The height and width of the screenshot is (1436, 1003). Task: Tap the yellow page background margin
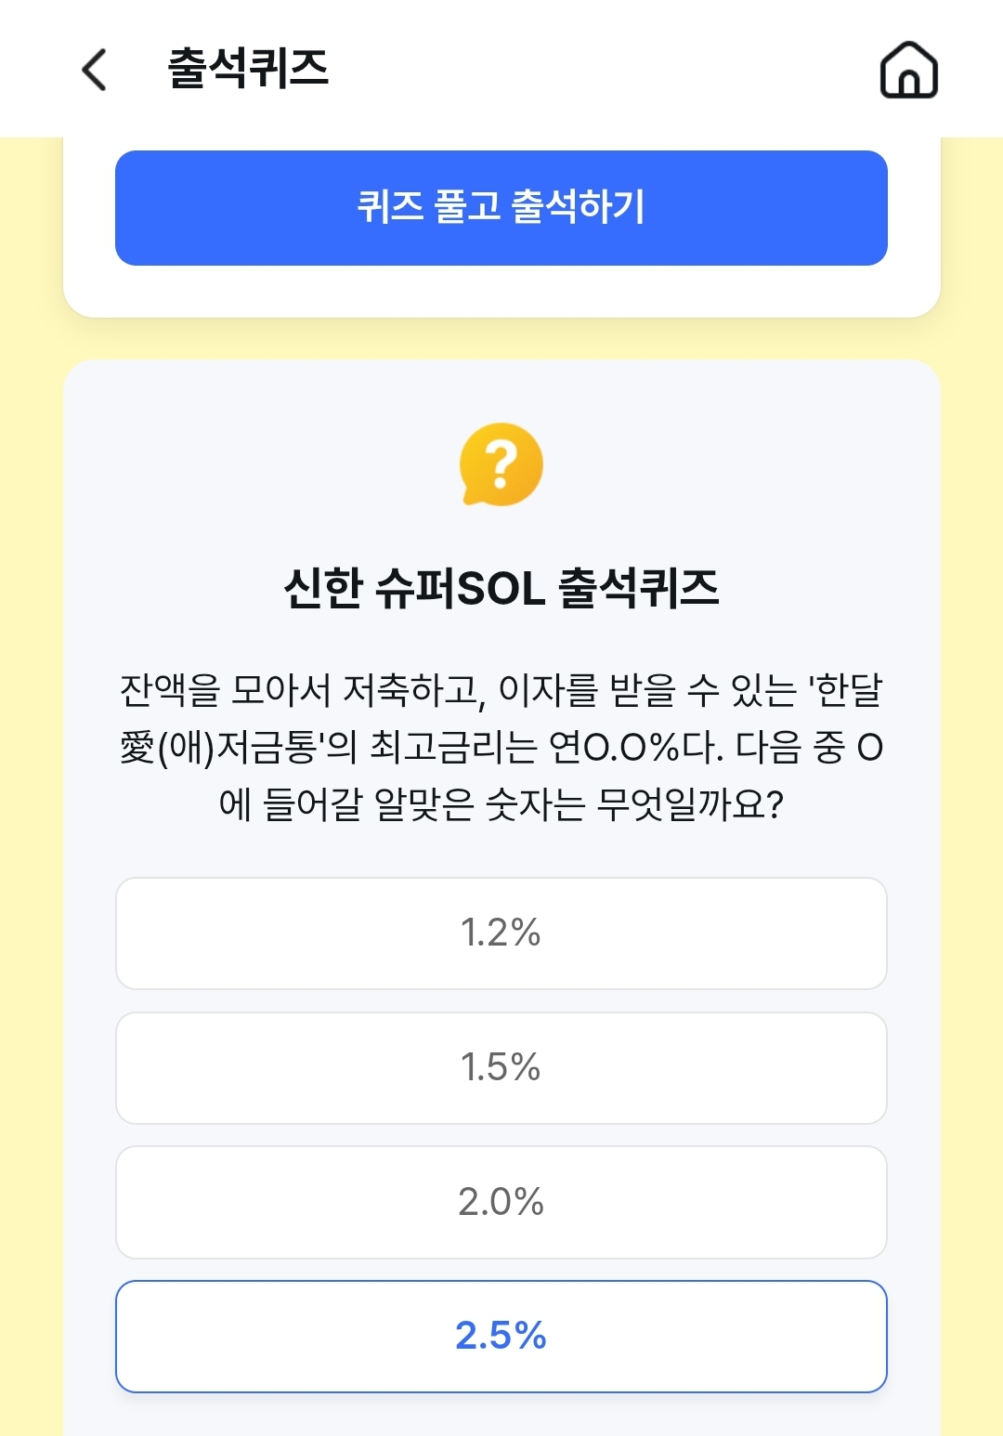click(31, 743)
